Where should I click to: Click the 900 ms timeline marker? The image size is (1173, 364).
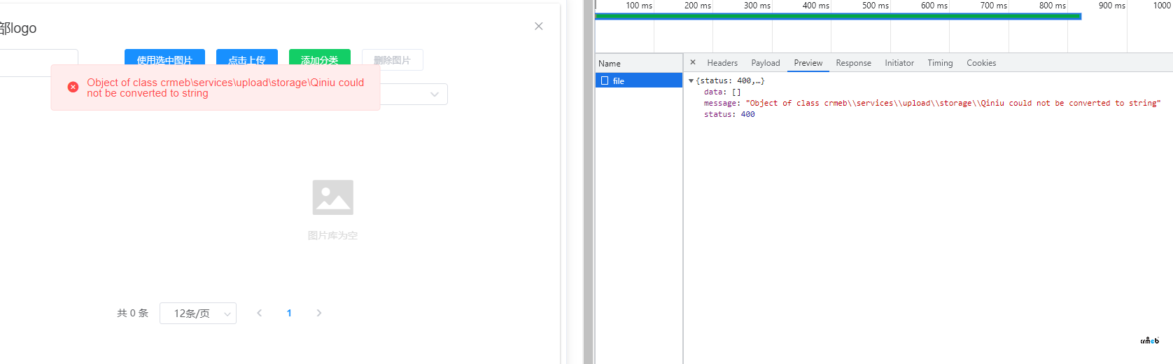tap(1112, 6)
